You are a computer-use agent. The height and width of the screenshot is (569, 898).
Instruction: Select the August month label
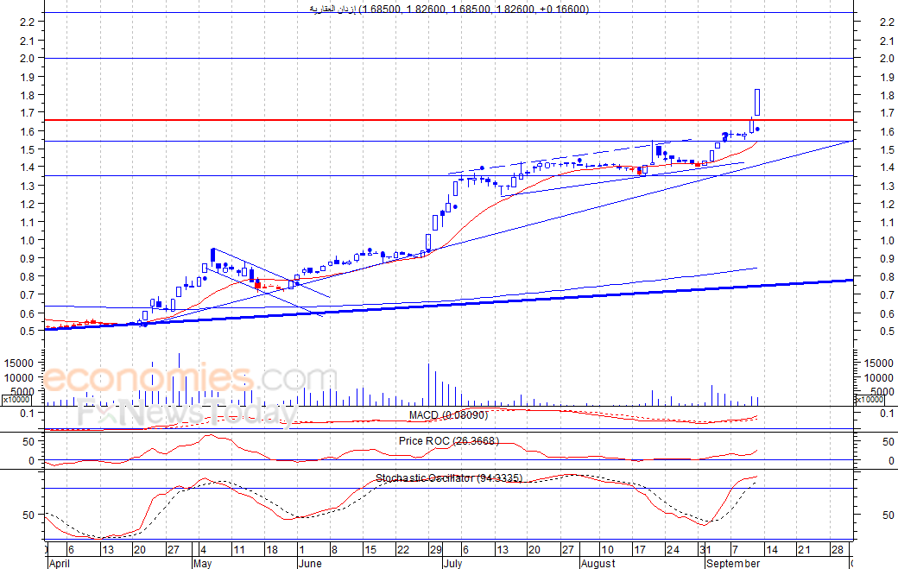tap(598, 563)
